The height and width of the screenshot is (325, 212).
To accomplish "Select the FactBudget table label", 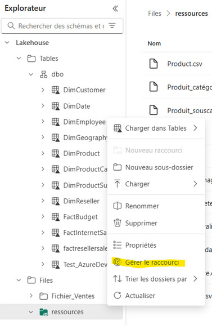I will click(x=80, y=217).
